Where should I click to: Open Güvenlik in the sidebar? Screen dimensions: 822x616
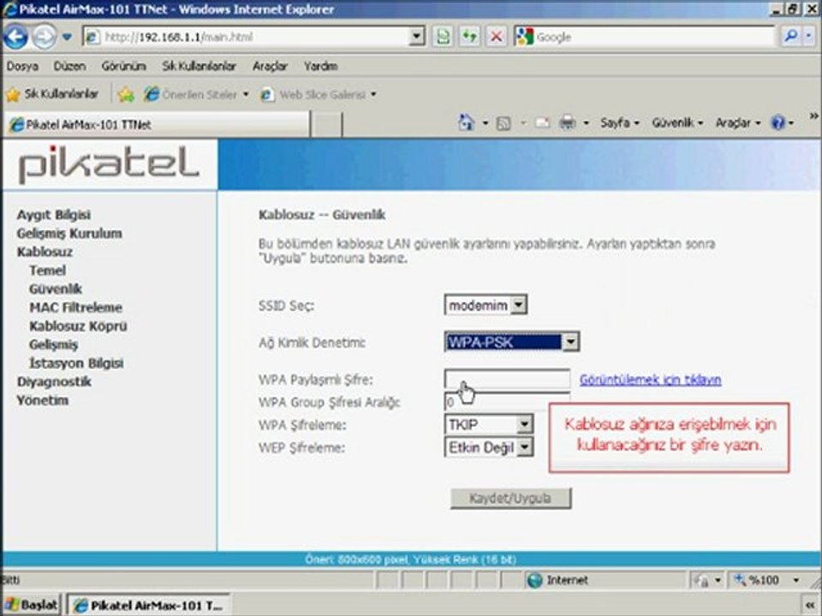56,289
